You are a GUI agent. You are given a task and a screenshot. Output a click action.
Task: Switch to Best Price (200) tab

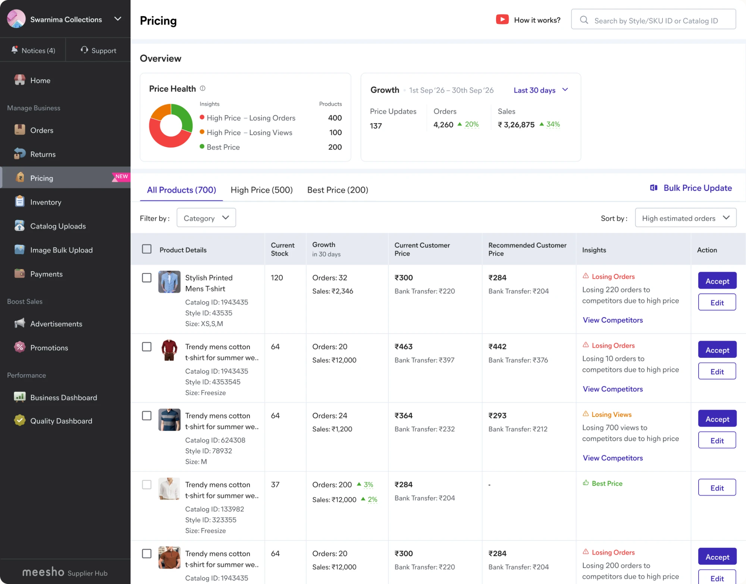point(338,190)
